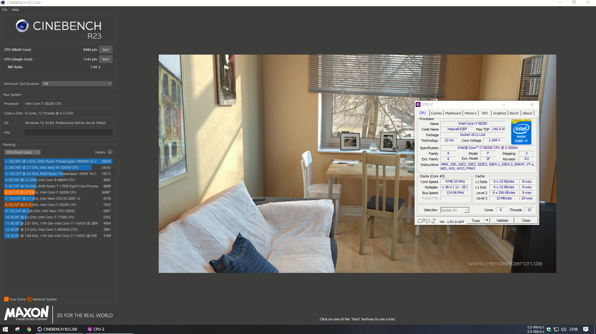Switch to the Caches tab in CPU-Z
This screenshot has height=334, width=596.
436,113
